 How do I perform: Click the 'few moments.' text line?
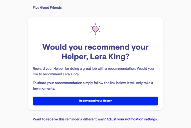pyautogui.click(x=44, y=88)
